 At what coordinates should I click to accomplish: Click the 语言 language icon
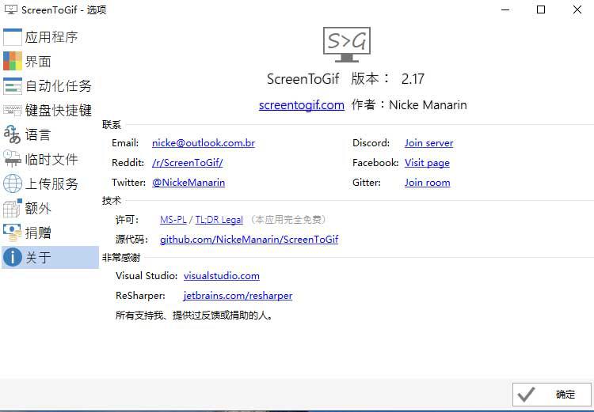click(x=12, y=134)
